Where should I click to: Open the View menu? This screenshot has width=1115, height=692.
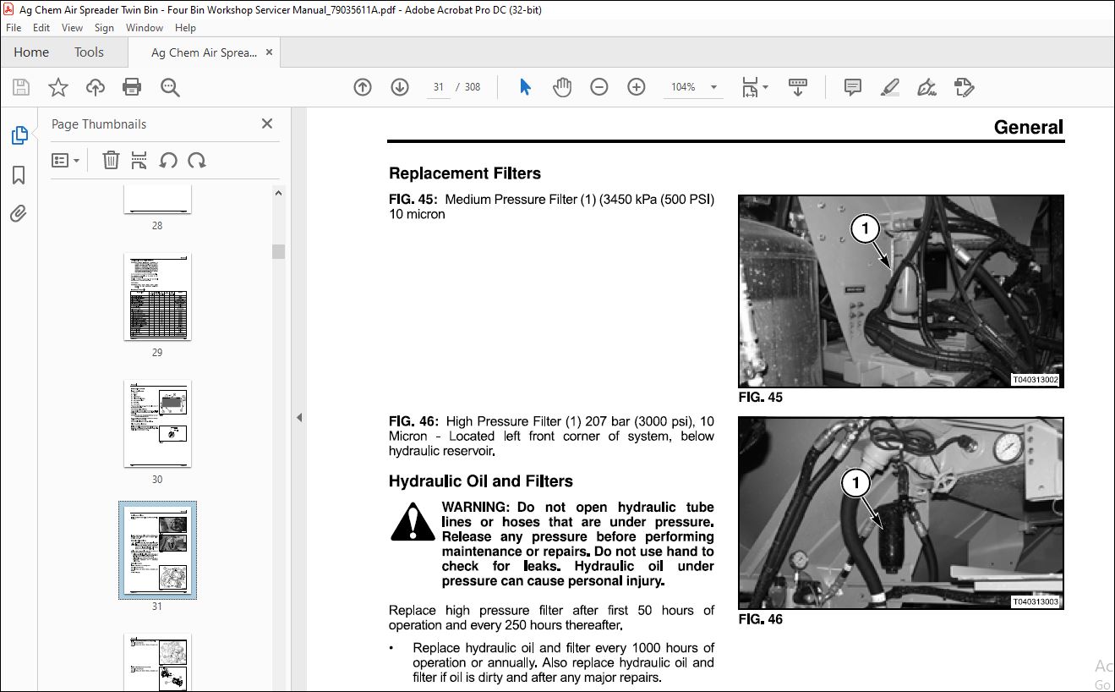[x=73, y=28]
